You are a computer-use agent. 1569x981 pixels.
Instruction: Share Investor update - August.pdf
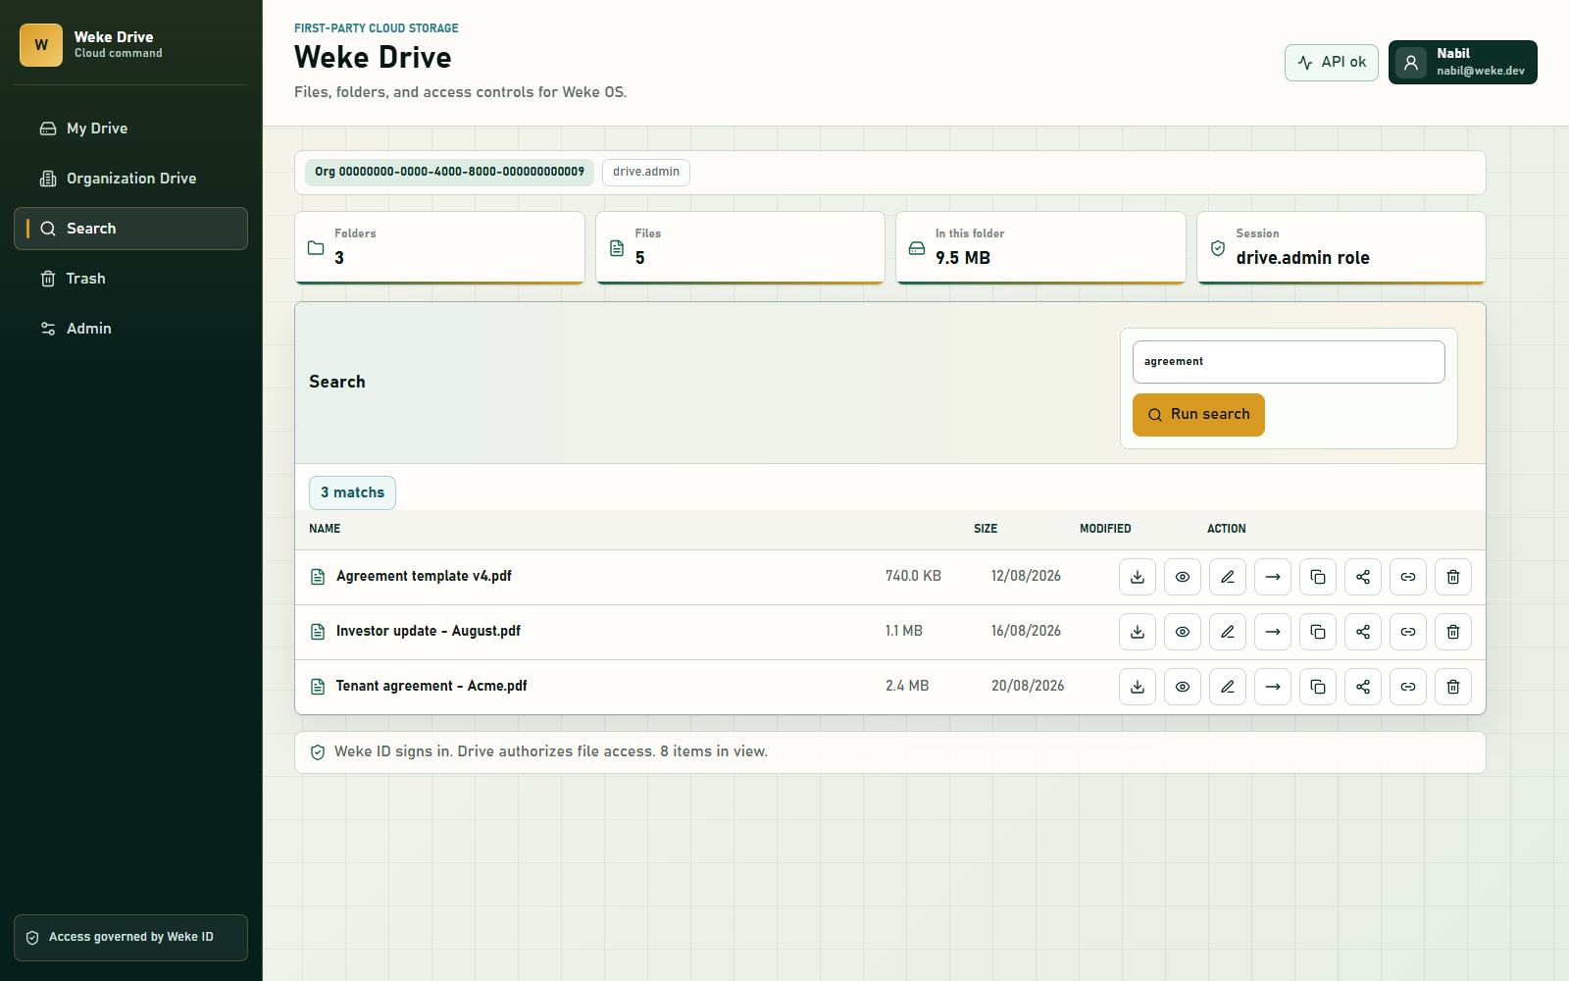(x=1363, y=632)
